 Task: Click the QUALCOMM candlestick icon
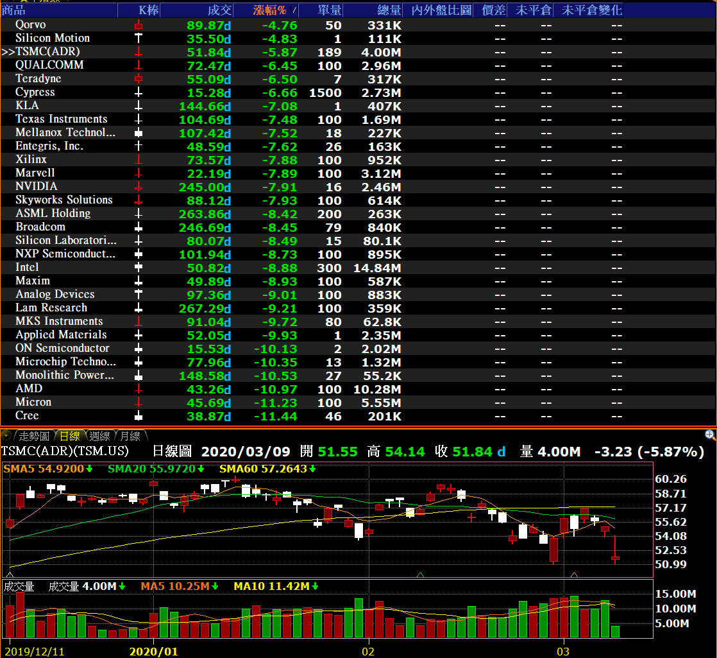tap(139, 65)
